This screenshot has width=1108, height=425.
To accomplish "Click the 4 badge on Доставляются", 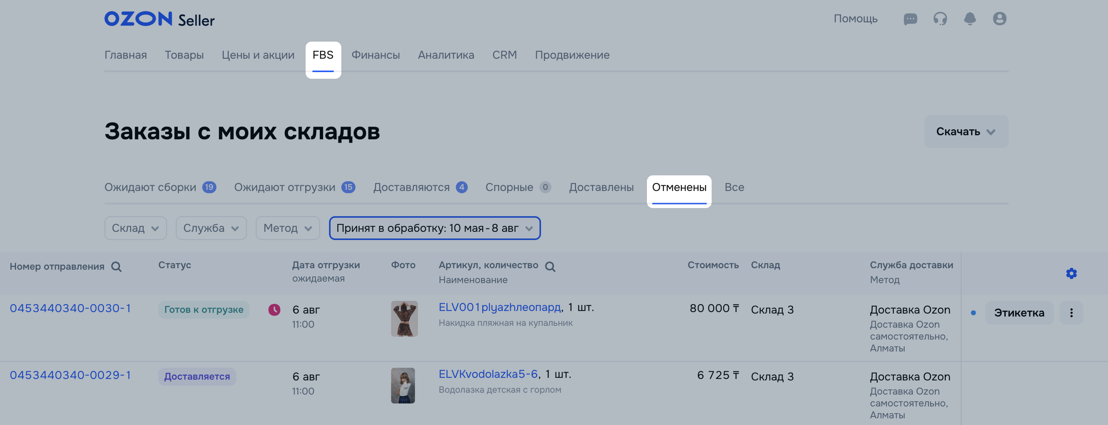I will [462, 187].
